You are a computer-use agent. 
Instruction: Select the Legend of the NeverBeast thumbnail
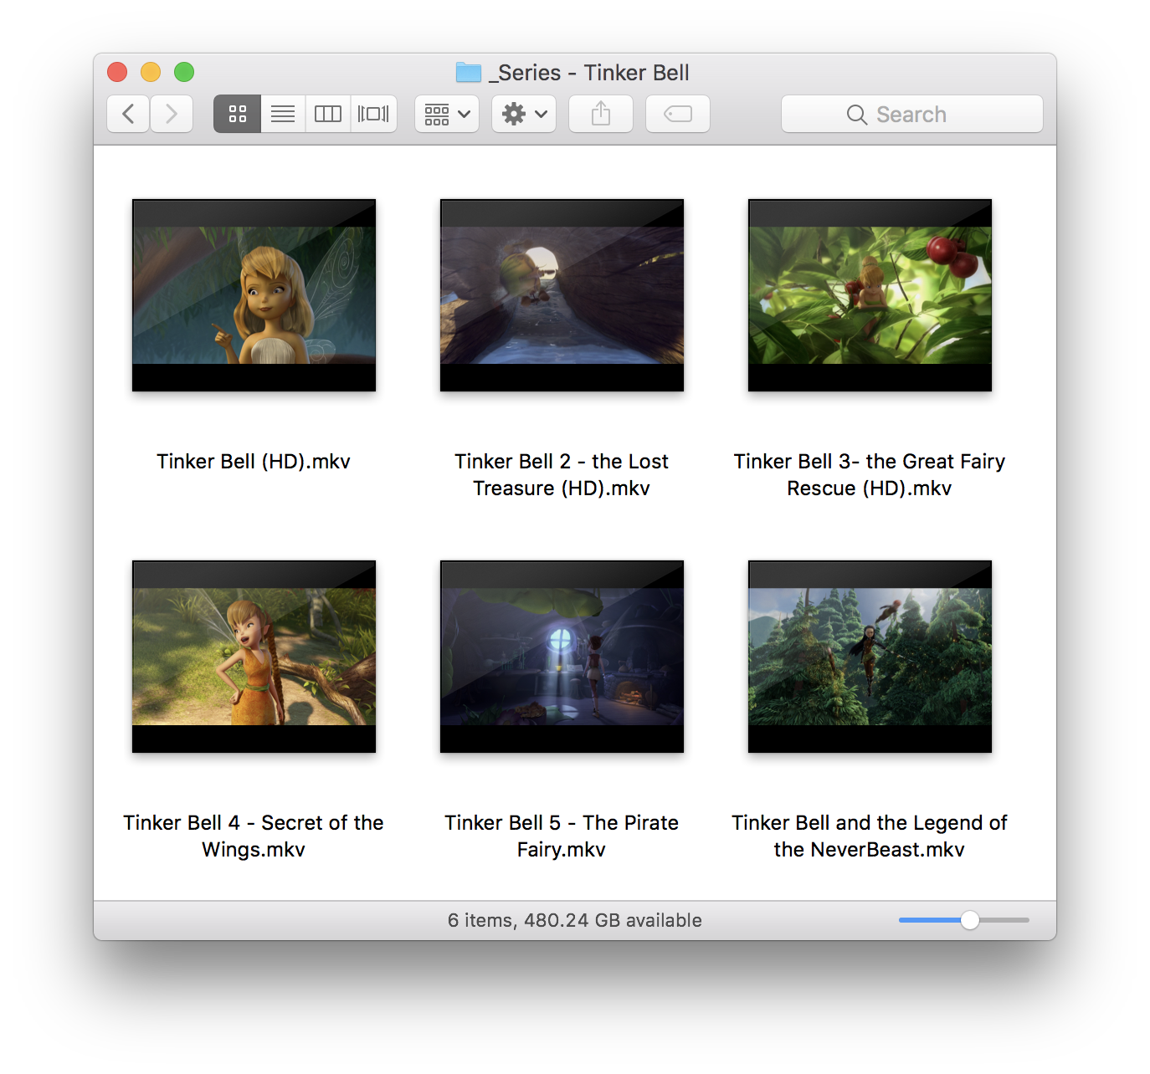click(870, 657)
